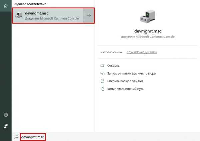Choose Открыть from the actions list
Image resolution: width=200 pixels, height=141 pixels.
(x=113, y=66)
